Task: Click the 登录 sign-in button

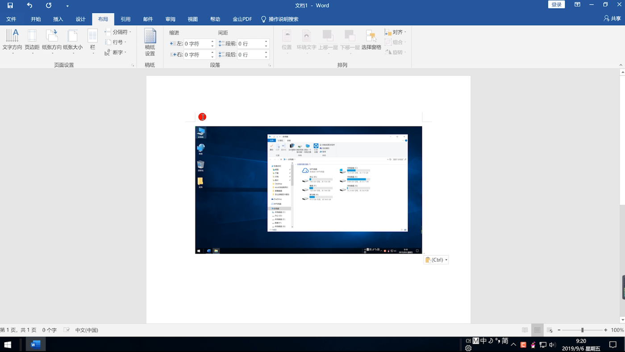Action: pos(556,4)
